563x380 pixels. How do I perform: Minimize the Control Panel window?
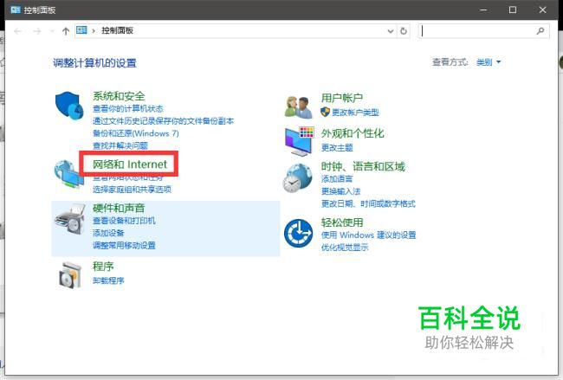coord(483,10)
